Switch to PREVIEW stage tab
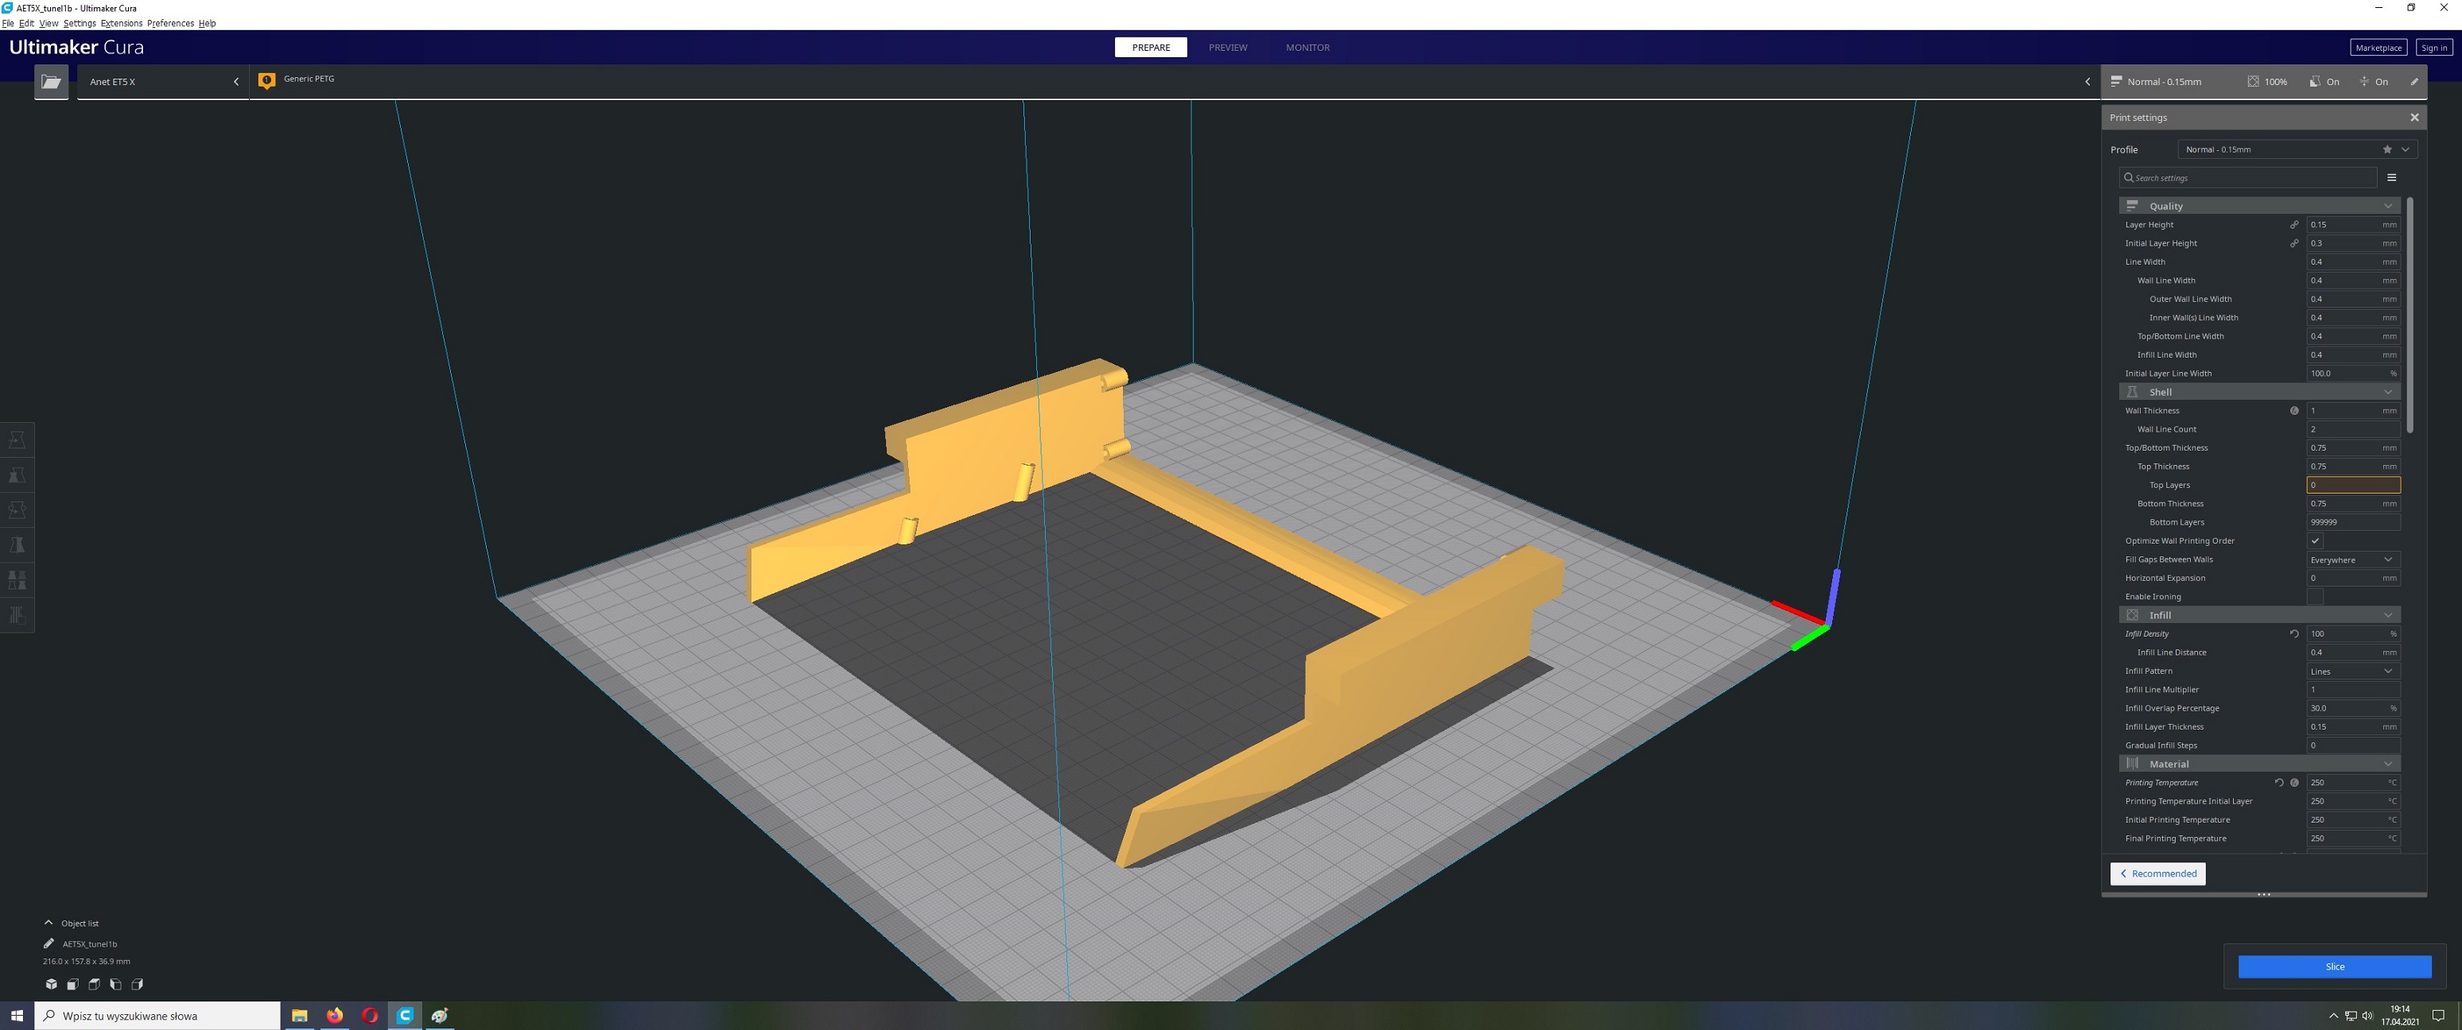The image size is (2462, 1030). point(1227,48)
